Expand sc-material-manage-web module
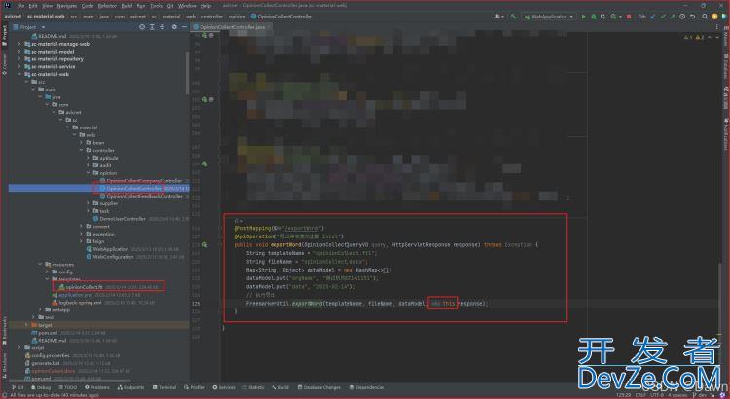 19,44
